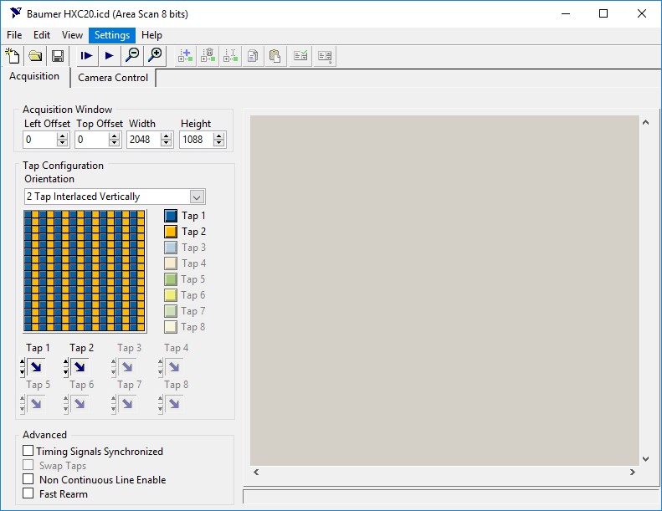This screenshot has width=662, height=511.
Task: Click the Snap single-frame acquire icon
Action: coord(86,56)
